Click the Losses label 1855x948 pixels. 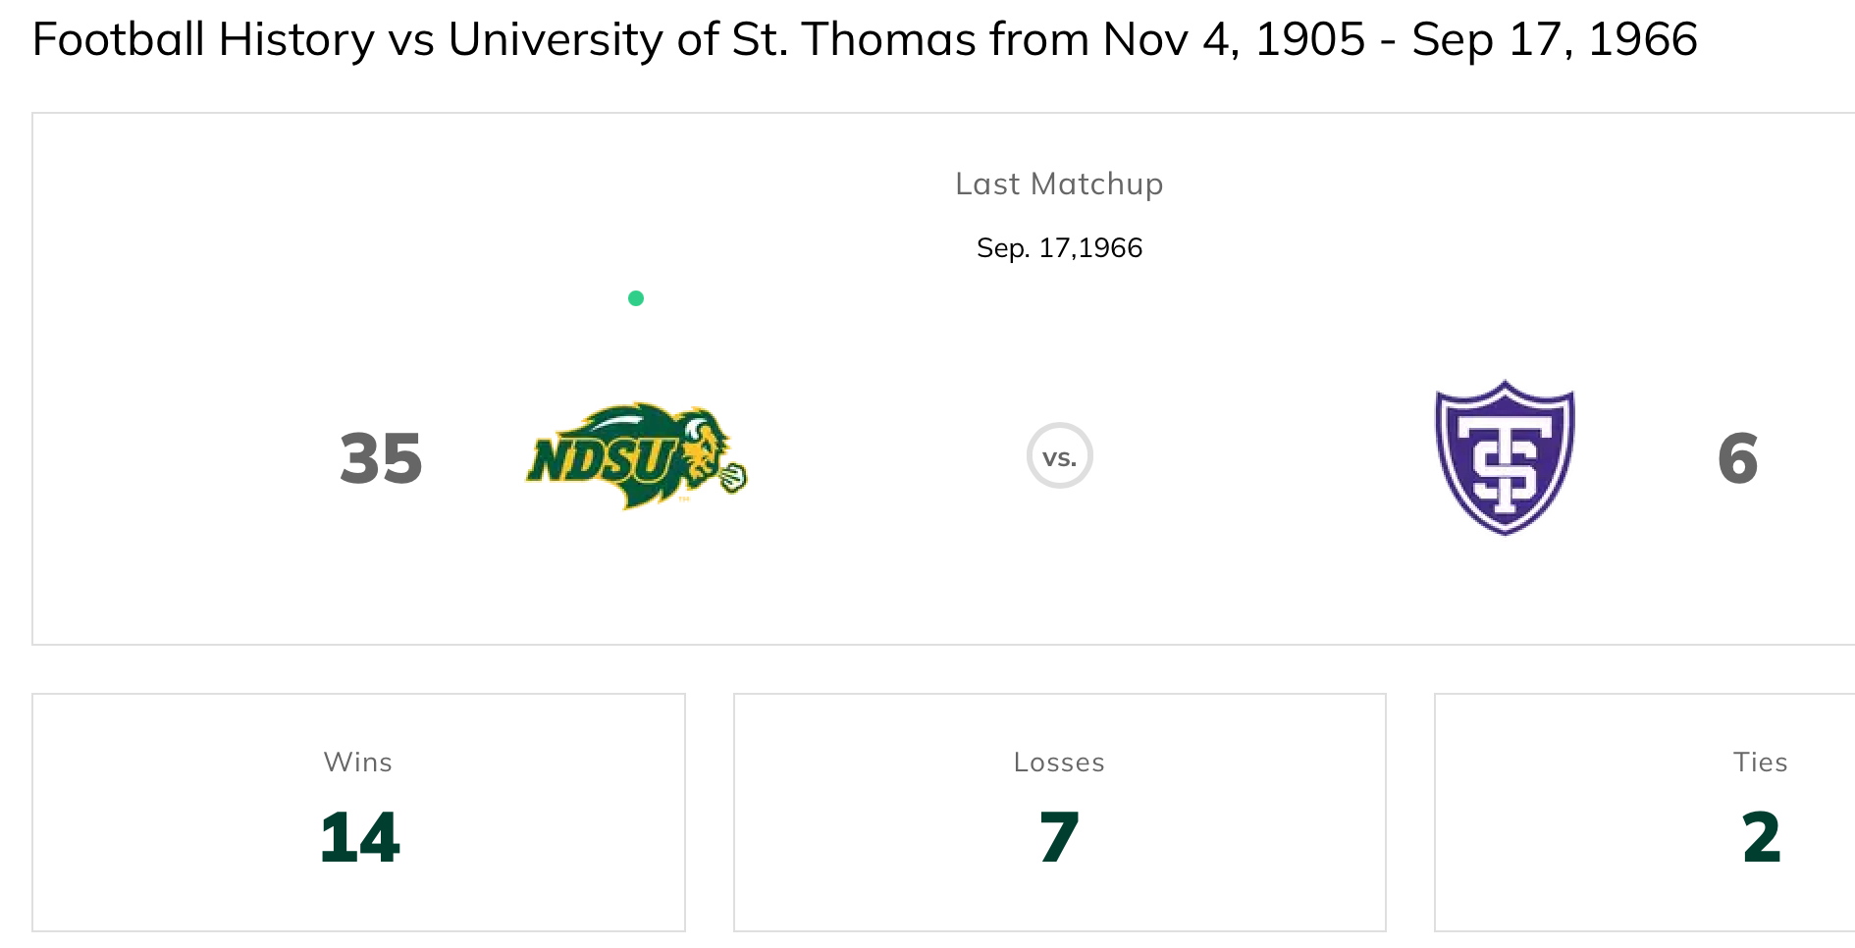click(1059, 763)
